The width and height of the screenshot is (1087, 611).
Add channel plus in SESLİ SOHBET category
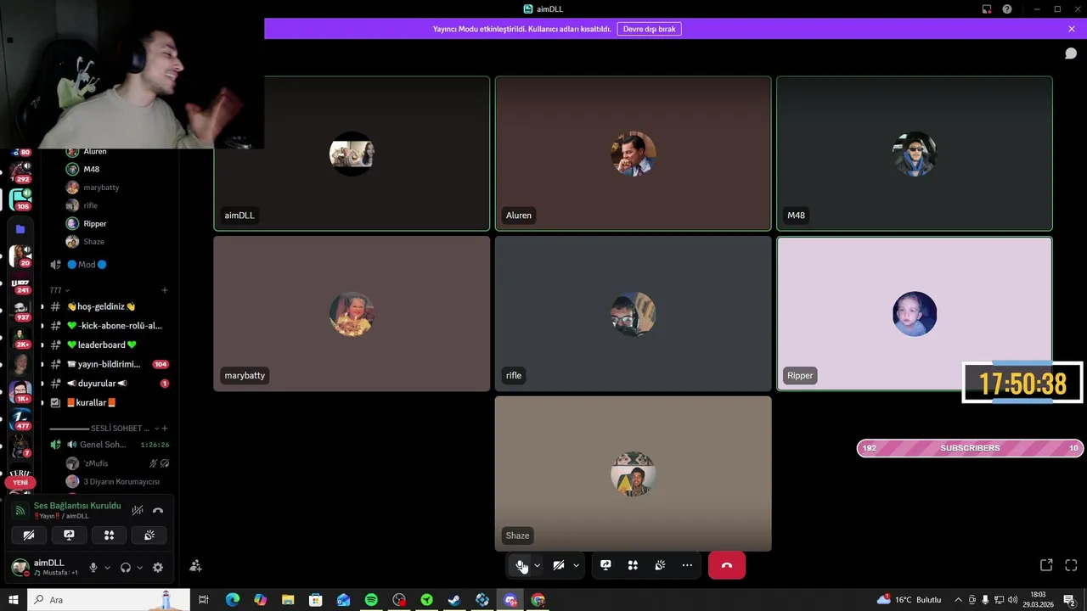165,429
